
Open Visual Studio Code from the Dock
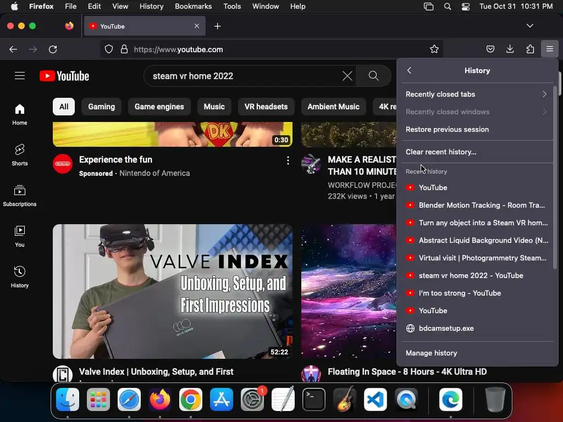(x=375, y=399)
